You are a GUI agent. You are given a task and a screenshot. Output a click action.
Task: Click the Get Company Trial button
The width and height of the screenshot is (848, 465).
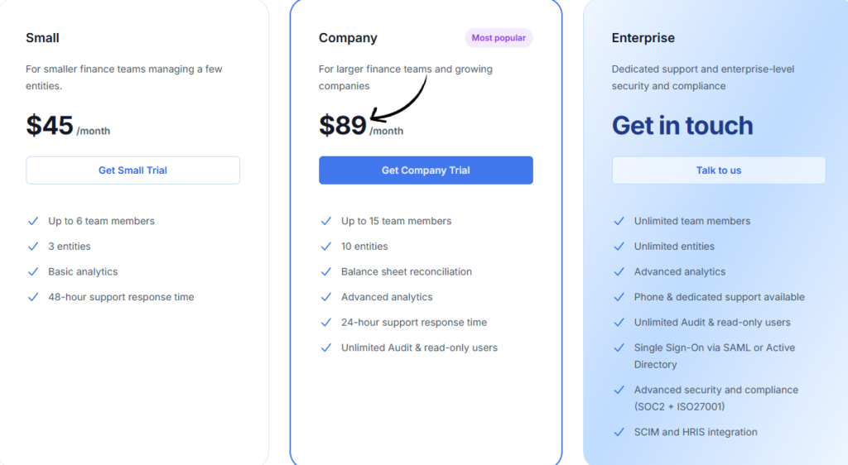tap(426, 170)
